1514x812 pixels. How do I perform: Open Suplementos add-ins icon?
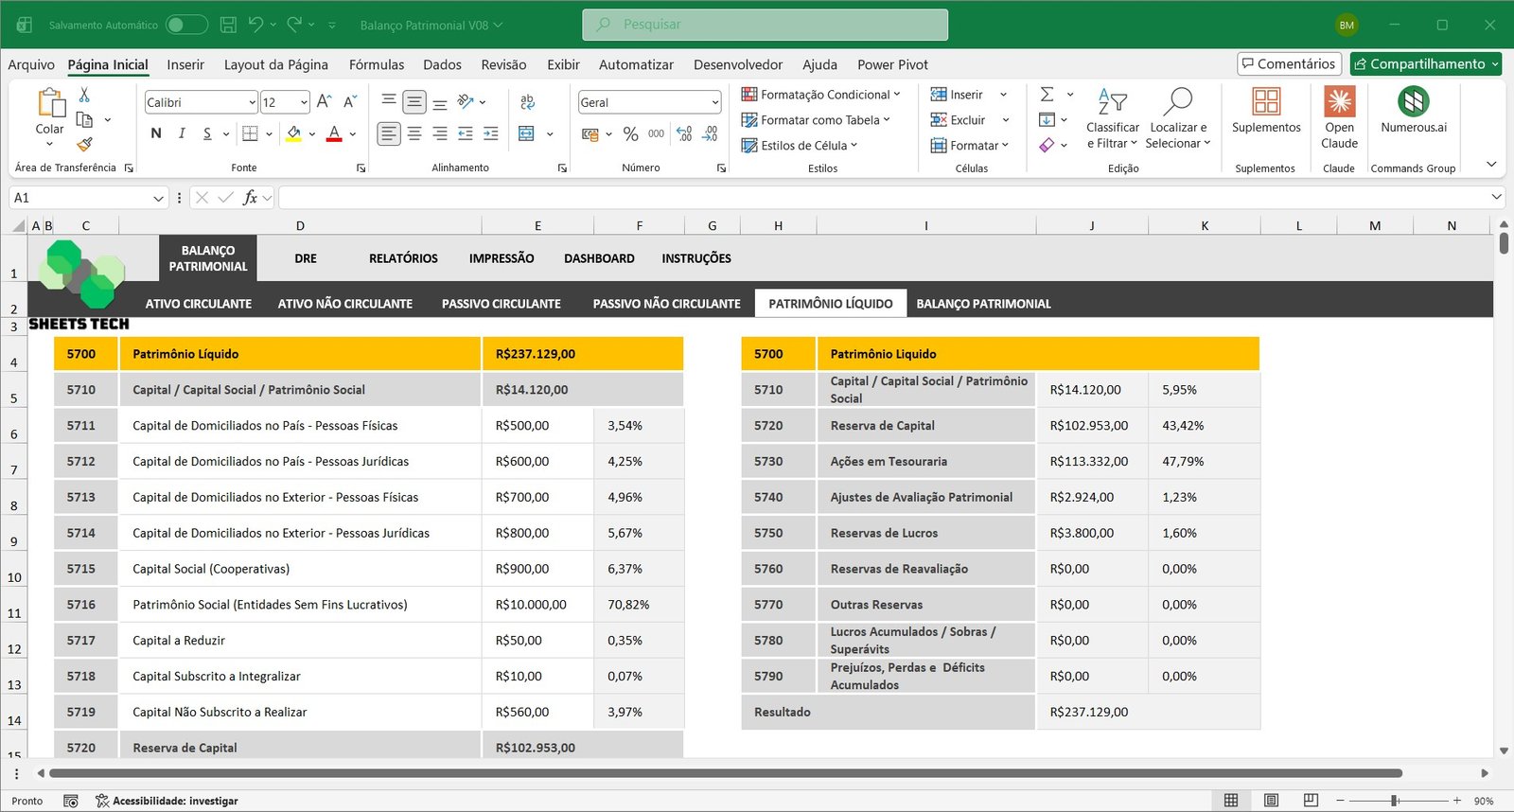pyautogui.click(x=1265, y=111)
